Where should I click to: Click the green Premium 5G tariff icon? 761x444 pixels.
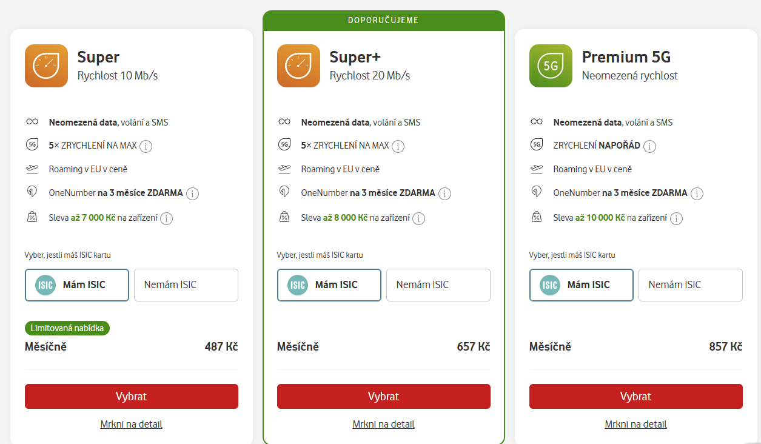(x=551, y=66)
